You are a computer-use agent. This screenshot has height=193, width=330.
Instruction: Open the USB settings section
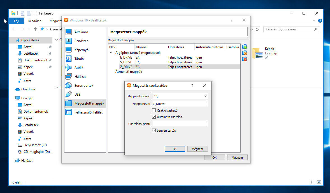pyautogui.click(x=85, y=94)
